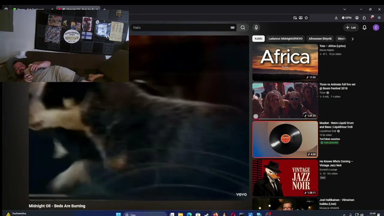384x216 pixels.
Task: Open Opera from the taskbar
Action: coord(233,214)
